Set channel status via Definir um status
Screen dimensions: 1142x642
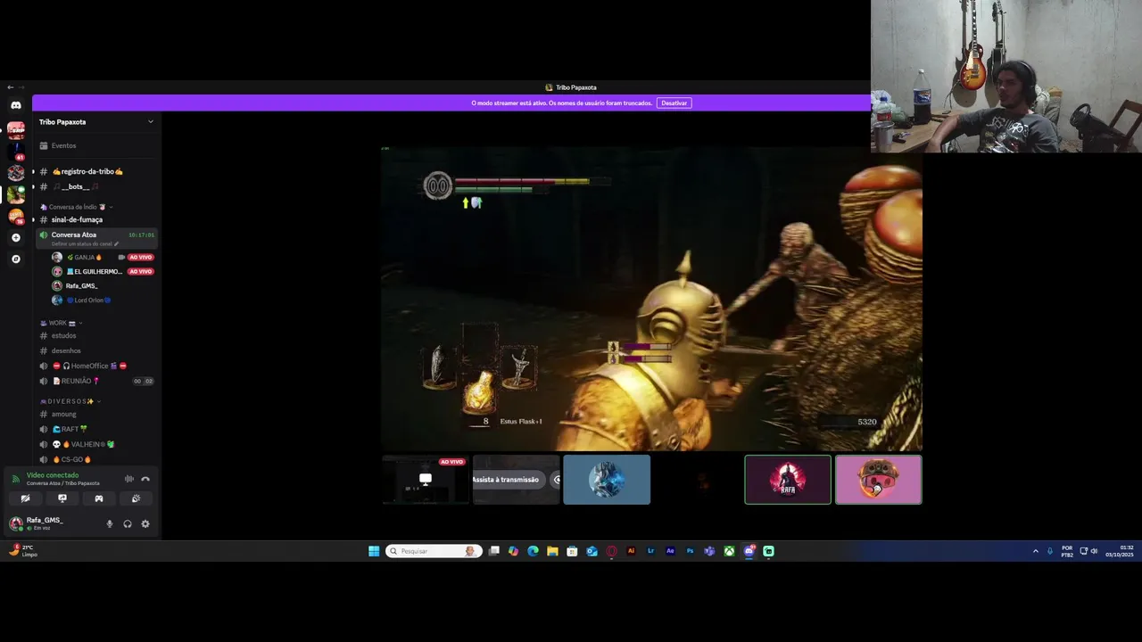(x=85, y=243)
